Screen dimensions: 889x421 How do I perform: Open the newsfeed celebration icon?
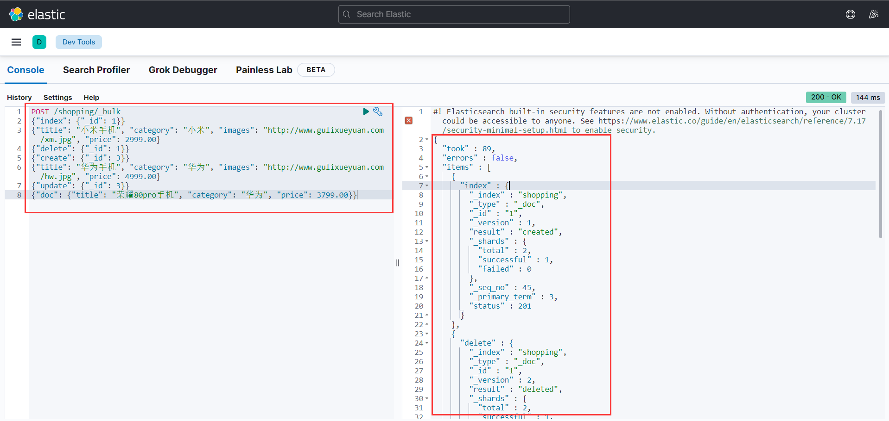[874, 14]
